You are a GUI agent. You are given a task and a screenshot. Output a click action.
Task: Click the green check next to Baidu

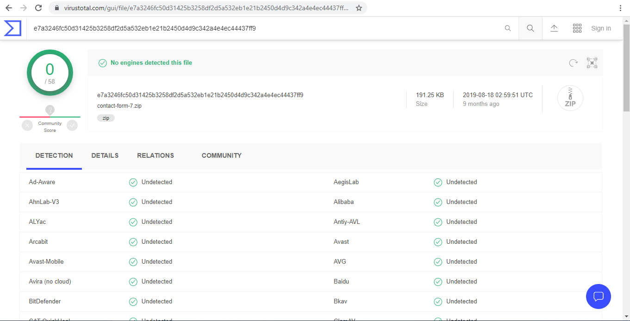[438, 282]
